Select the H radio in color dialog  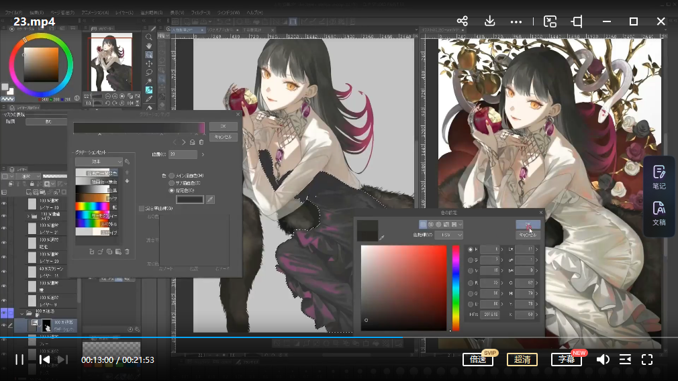coord(471,250)
